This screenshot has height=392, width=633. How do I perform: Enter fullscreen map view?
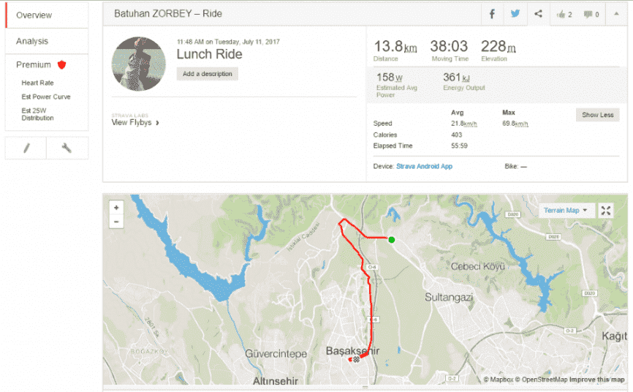[x=606, y=211]
